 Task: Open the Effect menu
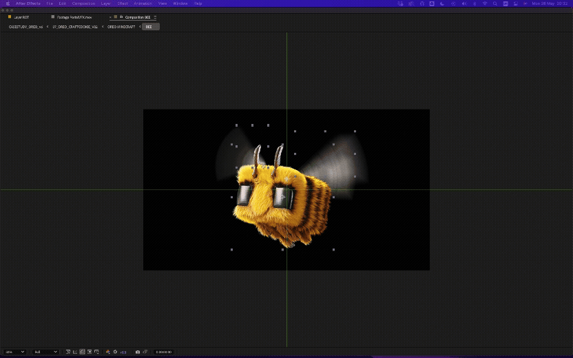tap(123, 3)
